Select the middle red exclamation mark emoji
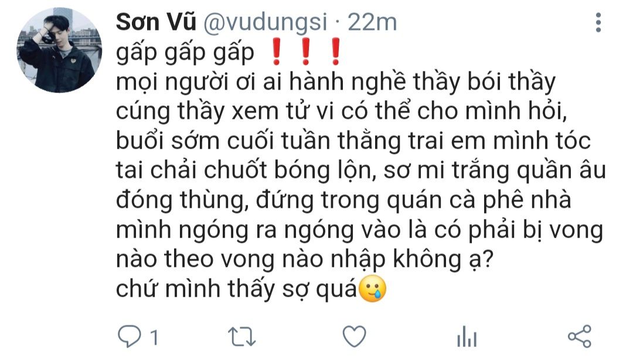 (x=306, y=51)
